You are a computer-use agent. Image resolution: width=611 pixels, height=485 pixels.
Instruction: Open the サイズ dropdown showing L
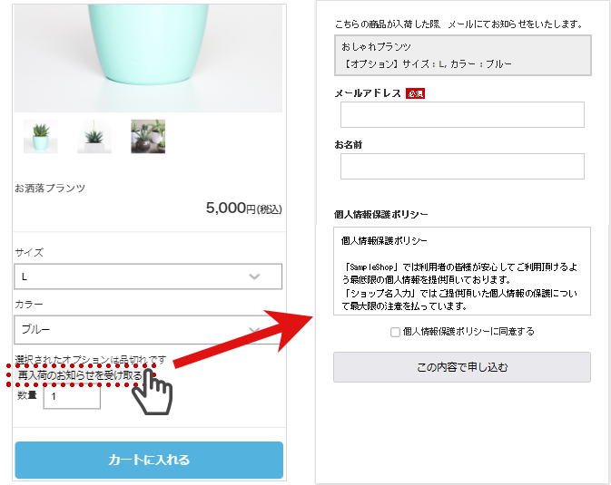[148, 276]
